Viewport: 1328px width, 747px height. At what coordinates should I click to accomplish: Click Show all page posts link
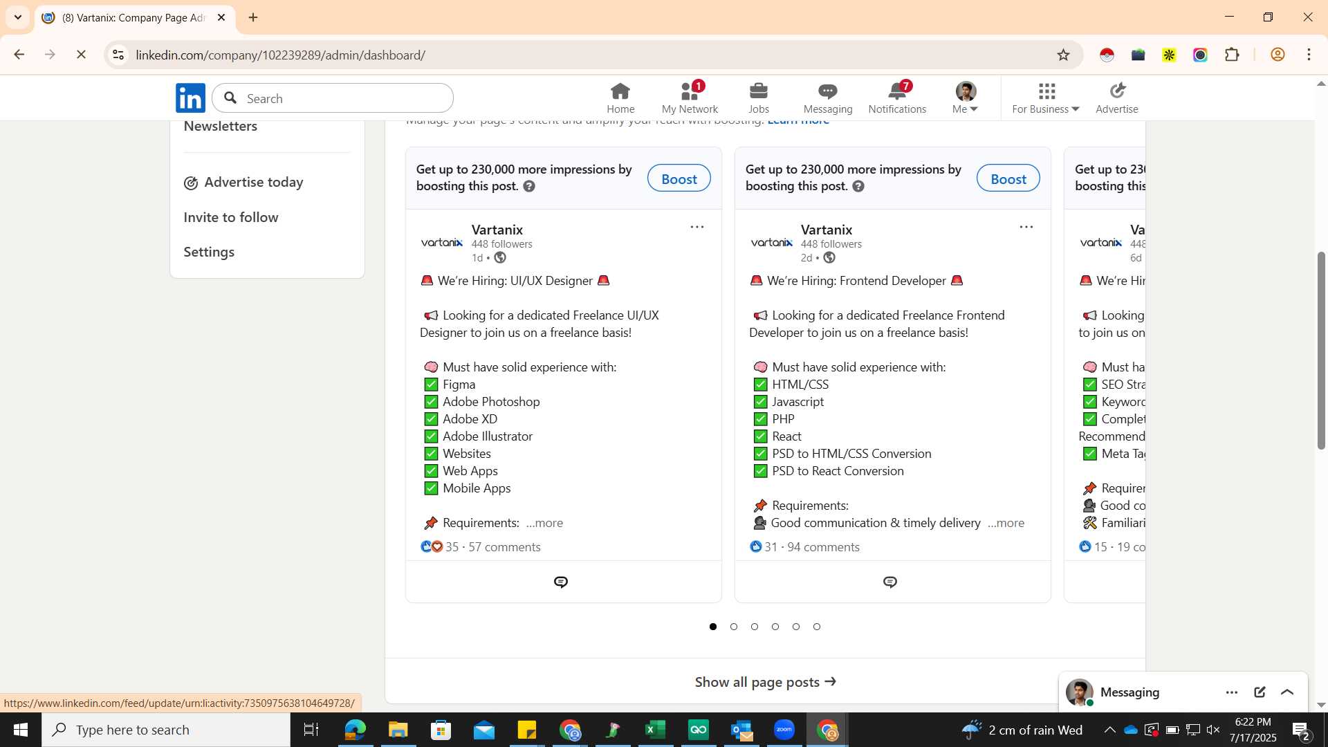click(x=765, y=682)
